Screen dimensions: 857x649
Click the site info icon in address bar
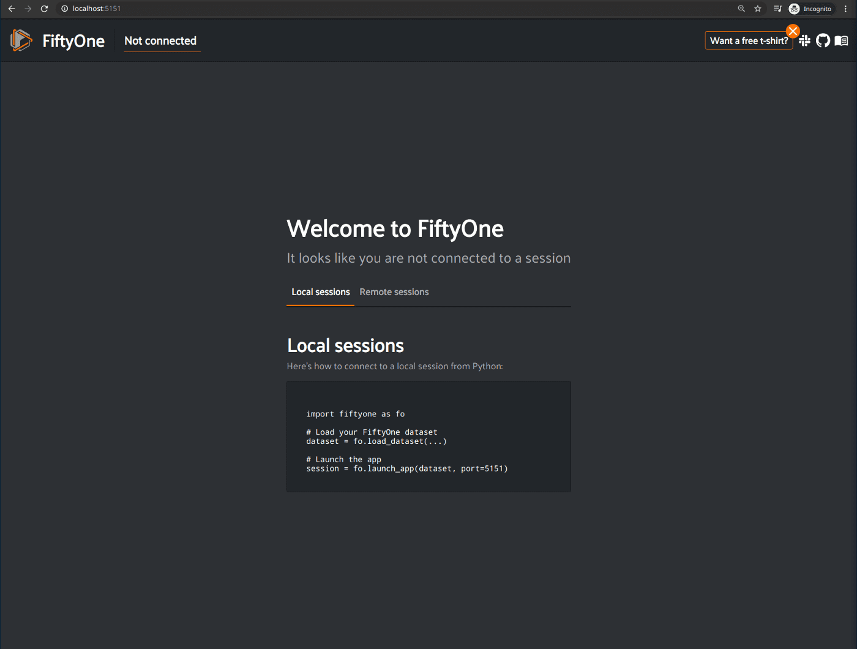point(64,9)
